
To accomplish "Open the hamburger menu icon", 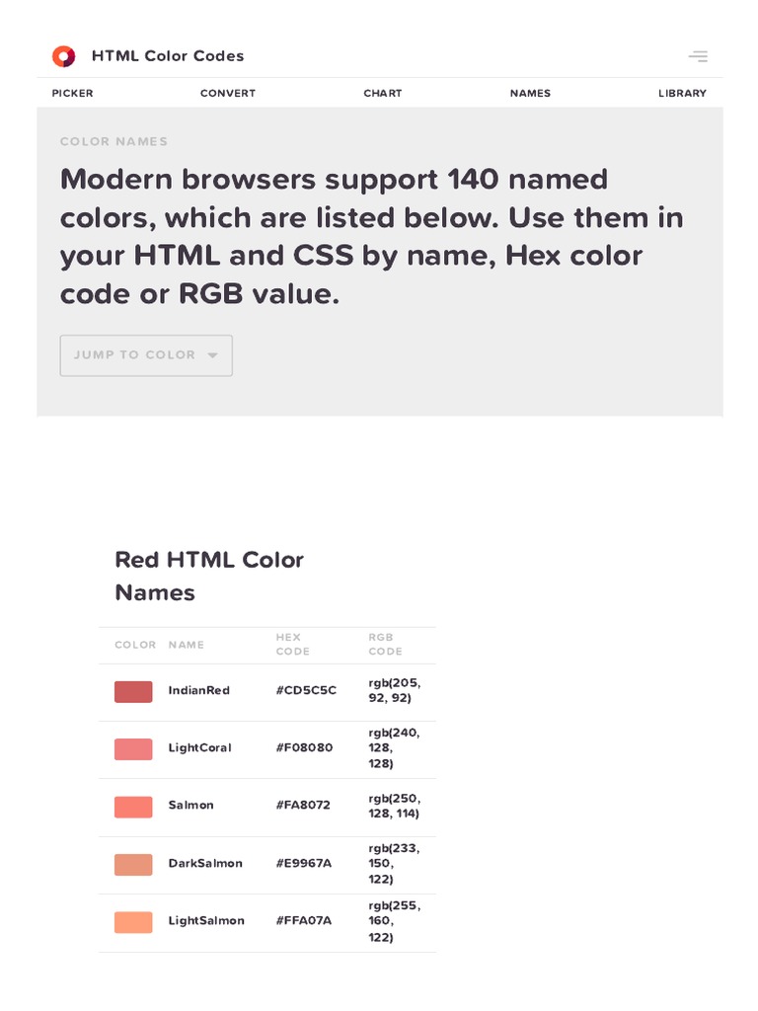I will coord(698,56).
